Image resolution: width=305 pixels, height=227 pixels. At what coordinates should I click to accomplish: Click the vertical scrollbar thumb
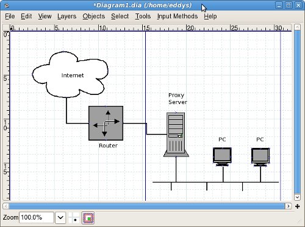click(297, 112)
